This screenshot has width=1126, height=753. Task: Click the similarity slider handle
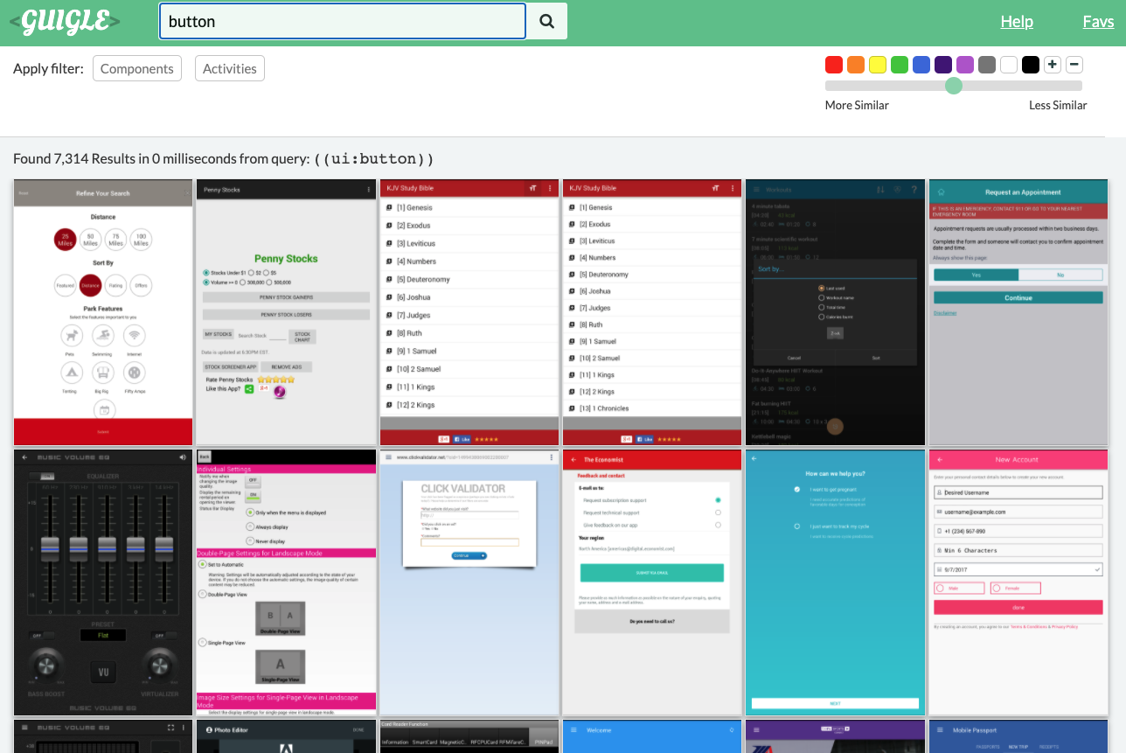(954, 86)
